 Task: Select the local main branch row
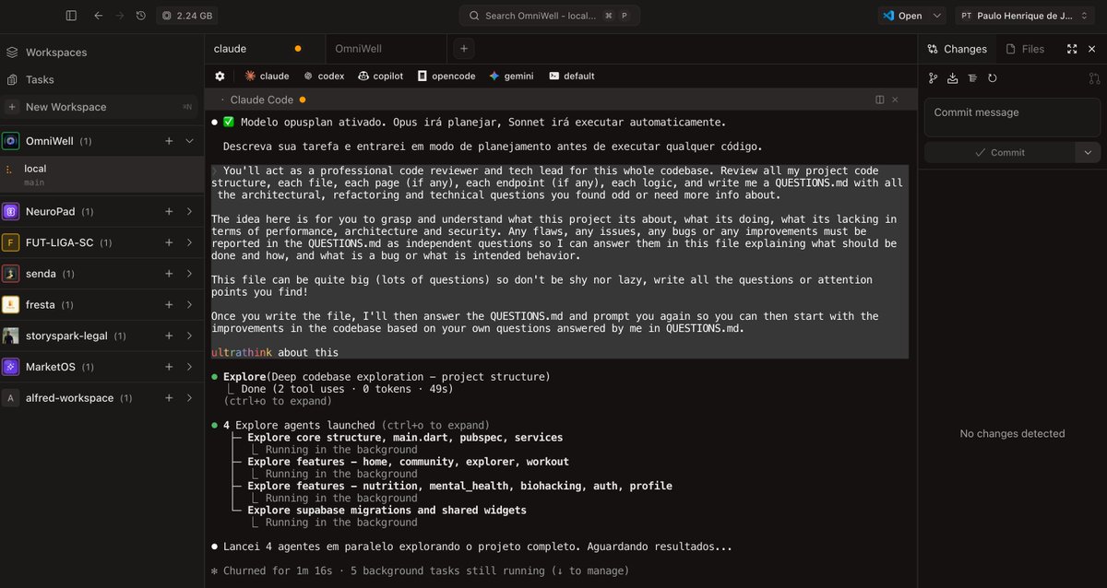coord(101,175)
